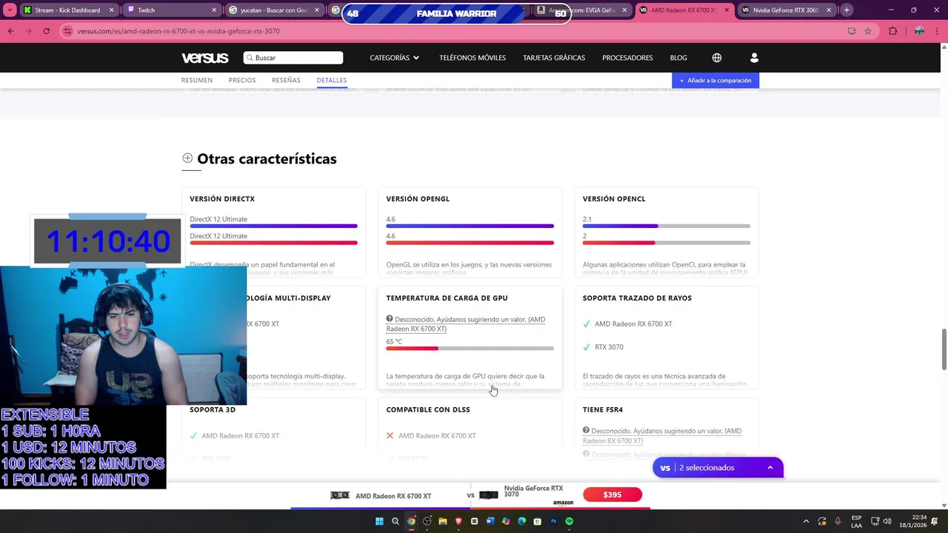Click the 65 °C temperature bar
The height and width of the screenshot is (533, 948).
click(x=470, y=348)
